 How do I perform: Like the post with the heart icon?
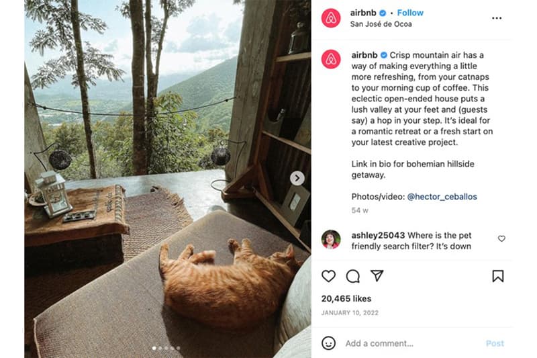click(x=328, y=276)
